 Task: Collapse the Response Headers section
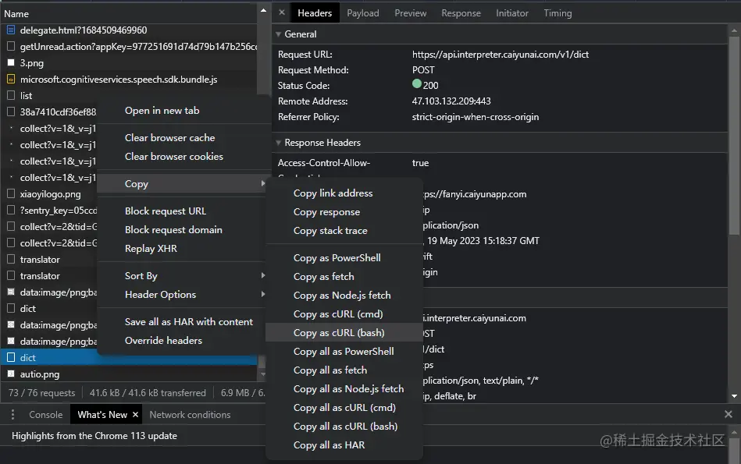pos(278,143)
